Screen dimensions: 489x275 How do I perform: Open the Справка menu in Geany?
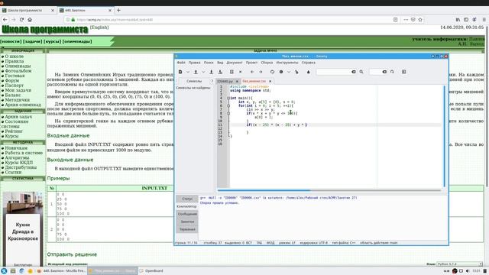pos(309,63)
